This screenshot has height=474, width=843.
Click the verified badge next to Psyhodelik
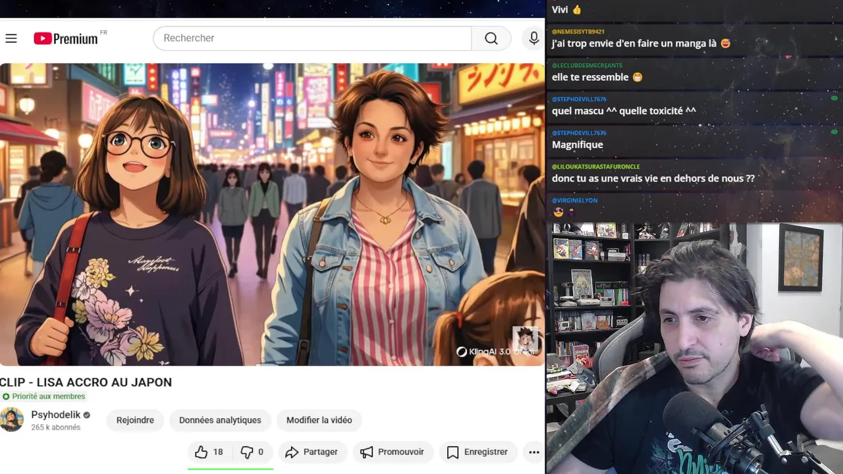coord(86,415)
